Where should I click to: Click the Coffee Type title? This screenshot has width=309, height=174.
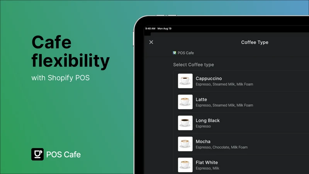[255, 42]
